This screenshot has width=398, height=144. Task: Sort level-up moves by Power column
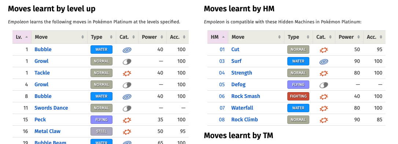coord(152,37)
